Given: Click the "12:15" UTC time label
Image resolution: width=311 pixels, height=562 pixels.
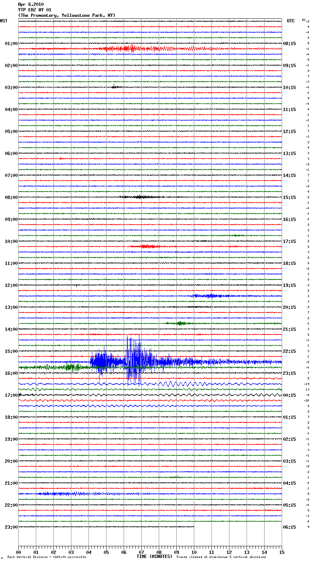Looking at the screenshot, I should tap(289, 132).
